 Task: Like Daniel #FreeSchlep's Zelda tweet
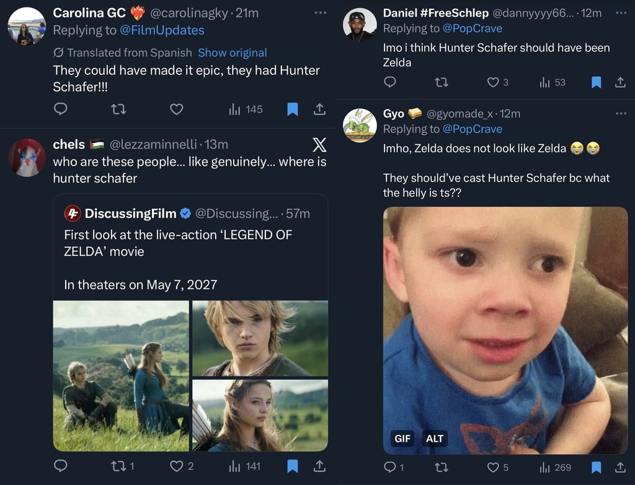click(x=493, y=82)
